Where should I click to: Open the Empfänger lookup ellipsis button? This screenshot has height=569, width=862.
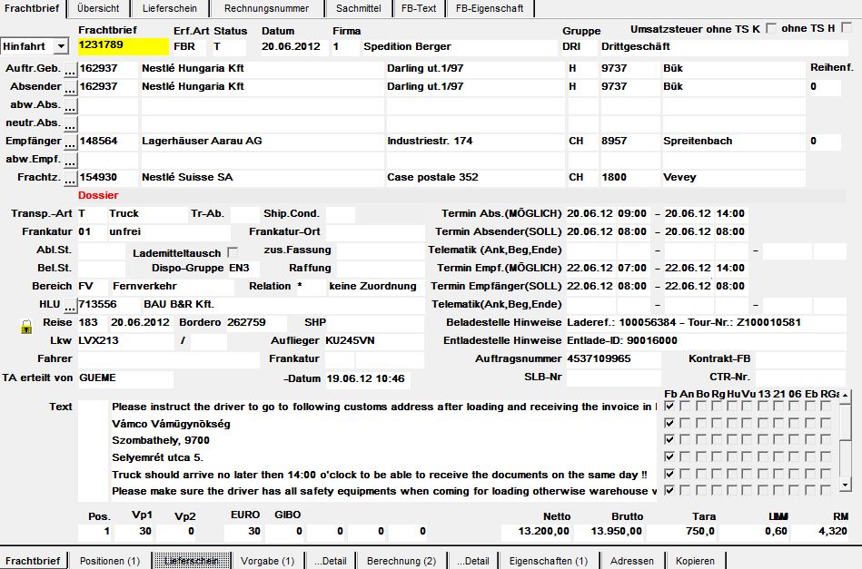(70, 142)
